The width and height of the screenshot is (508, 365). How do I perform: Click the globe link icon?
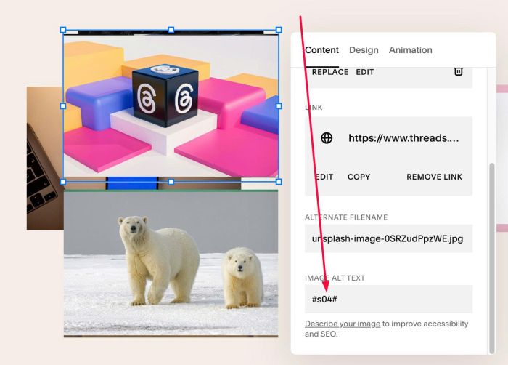327,138
